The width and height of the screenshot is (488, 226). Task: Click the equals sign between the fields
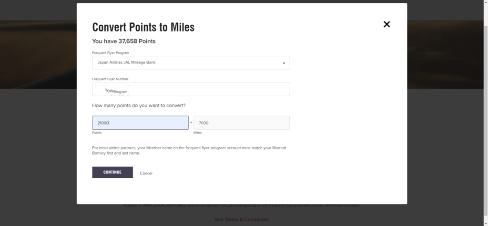coord(191,123)
